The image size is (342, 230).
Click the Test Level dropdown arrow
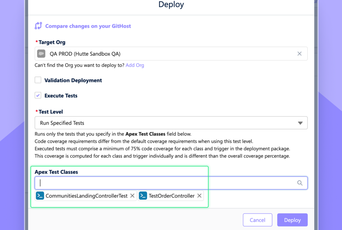[x=300, y=123]
